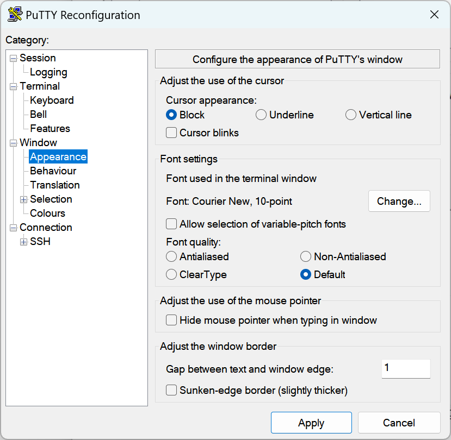Screen dimensions: 451x440
Task: Open the Colours settings category
Action: point(47,213)
